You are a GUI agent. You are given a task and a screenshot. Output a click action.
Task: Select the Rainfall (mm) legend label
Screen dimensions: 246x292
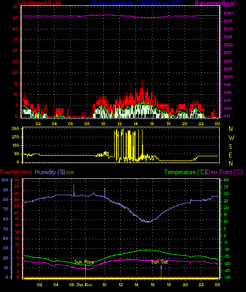16,172
